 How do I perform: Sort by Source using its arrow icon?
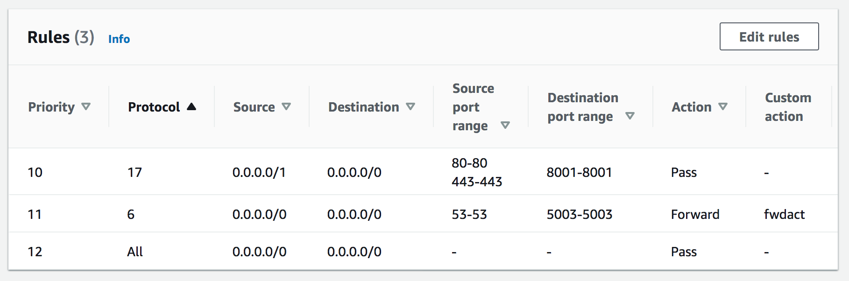click(286, 107)
